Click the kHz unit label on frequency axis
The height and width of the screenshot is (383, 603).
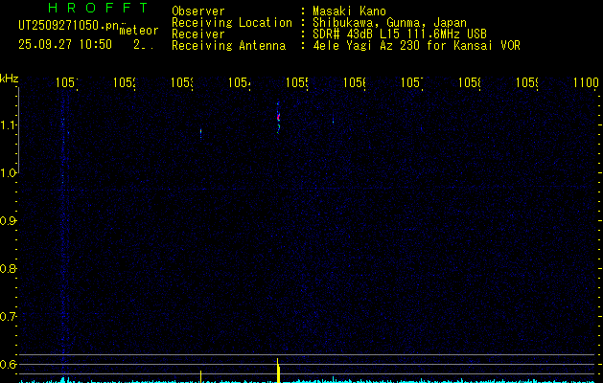10,79
